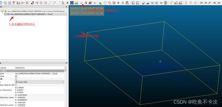This screenshot has height=107, width=222.
Task: Click the properties panel scrollbar up arrow
Action: click(65, 67)
